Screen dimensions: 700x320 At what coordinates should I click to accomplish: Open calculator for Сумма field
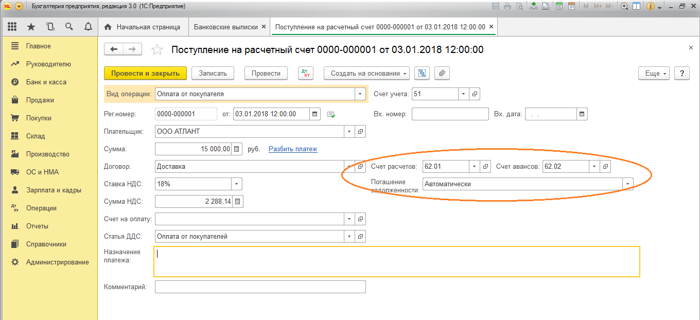tap(237, 149)
